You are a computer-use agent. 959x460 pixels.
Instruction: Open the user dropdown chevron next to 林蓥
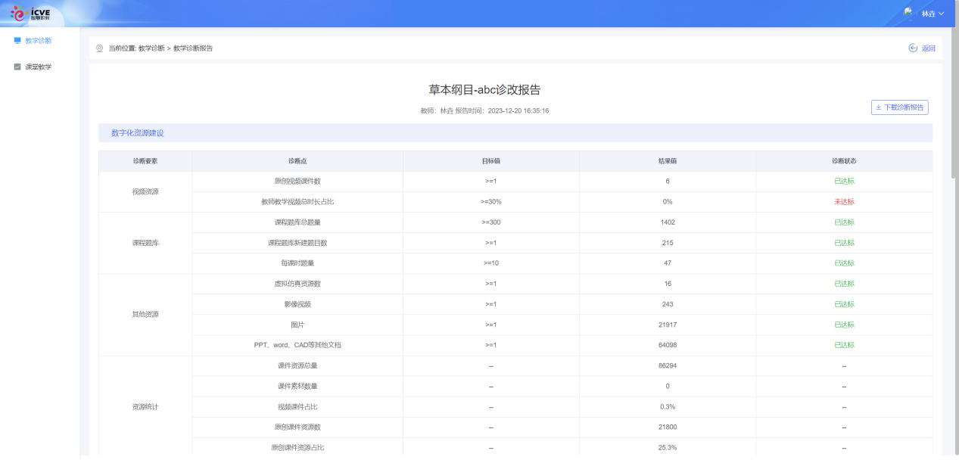pyautogui.click(x=942, y=13)
